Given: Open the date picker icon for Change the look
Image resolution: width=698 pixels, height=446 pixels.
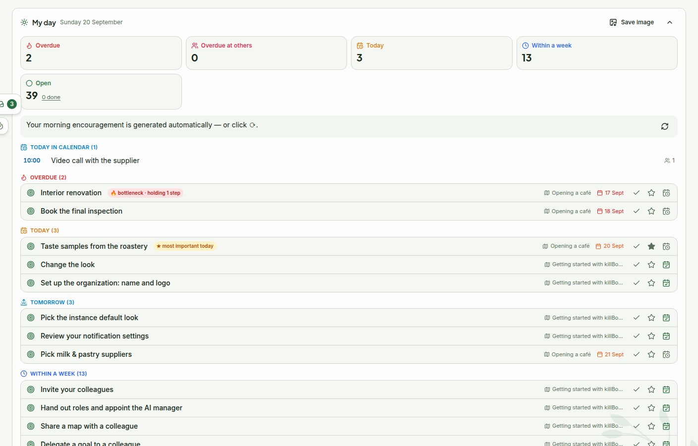Looking at the screenshot, I should tap(666, 265).
